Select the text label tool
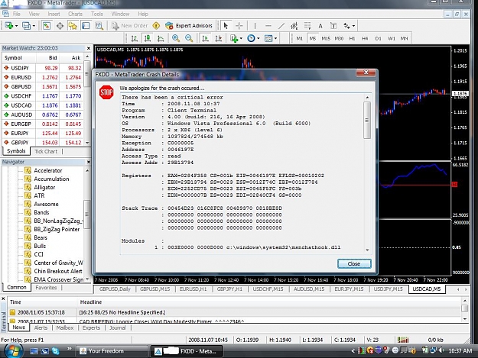 point(333,26)
